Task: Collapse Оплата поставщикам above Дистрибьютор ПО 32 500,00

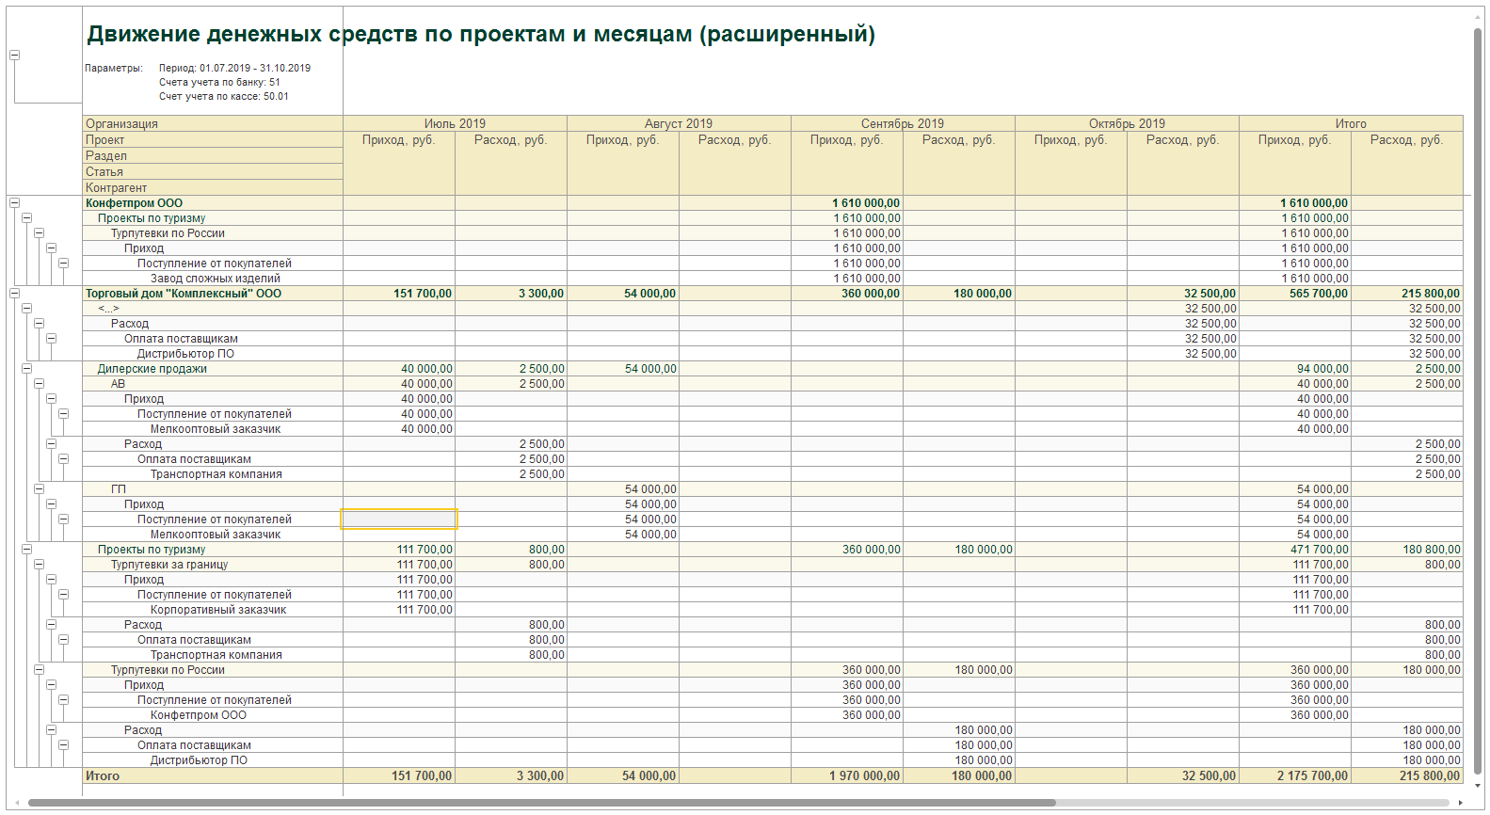Action: (x=51, y=338)
